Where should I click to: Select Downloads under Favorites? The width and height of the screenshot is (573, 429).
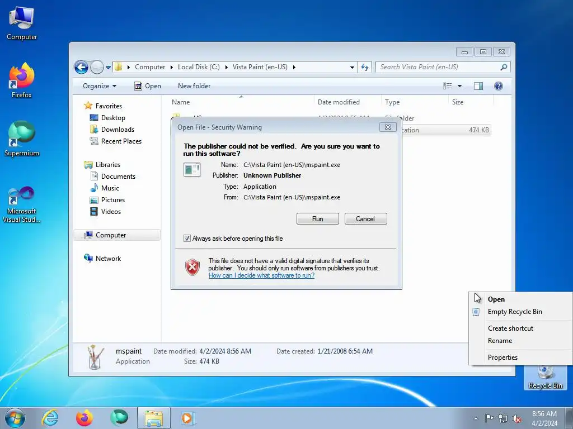pos(118,130)
